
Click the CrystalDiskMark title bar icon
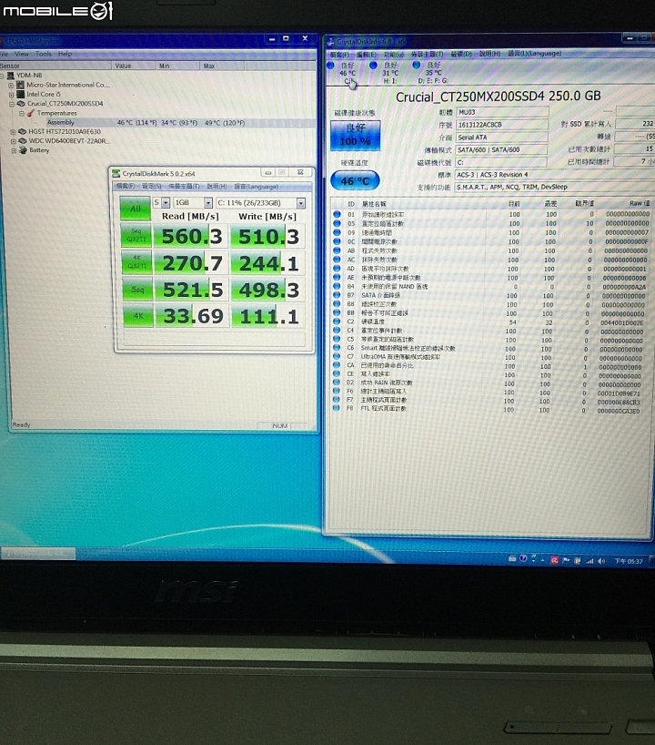click(x=116, y=173)
